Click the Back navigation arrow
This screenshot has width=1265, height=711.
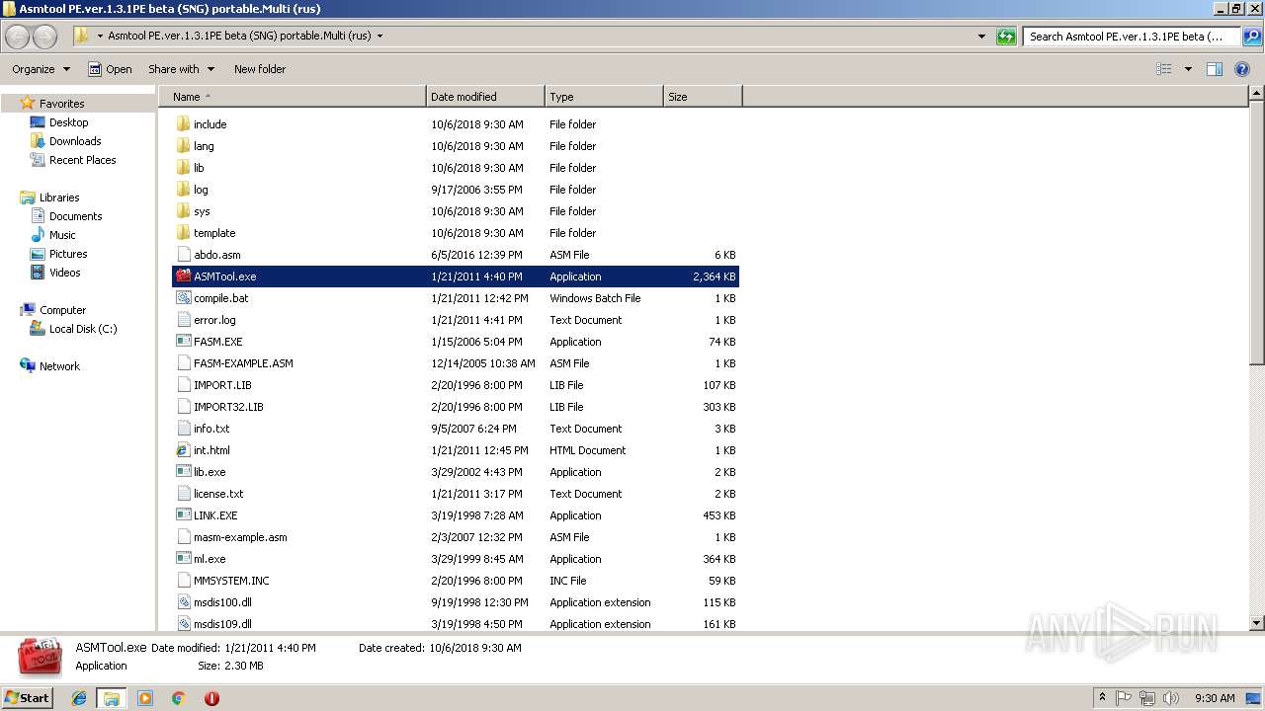(x=18, y=37)
